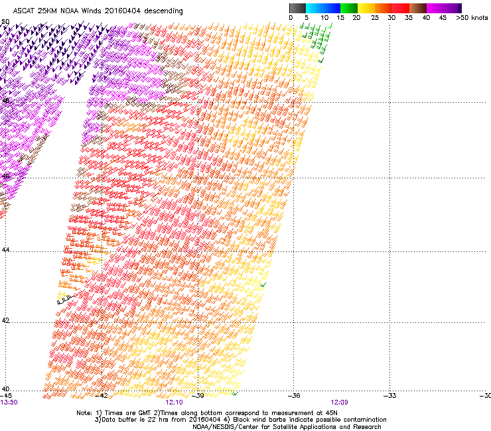Screen dimensions: 491x431
Task: Select the orange 25-30 knots color band
Action: 384,8
